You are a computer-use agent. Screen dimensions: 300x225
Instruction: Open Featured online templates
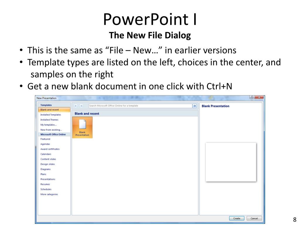coord(45,139)
